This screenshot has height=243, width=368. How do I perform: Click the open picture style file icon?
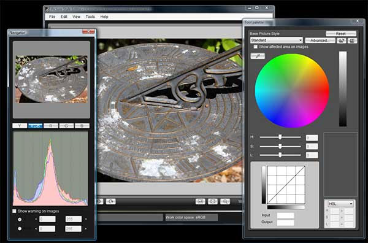coord(342,40)
